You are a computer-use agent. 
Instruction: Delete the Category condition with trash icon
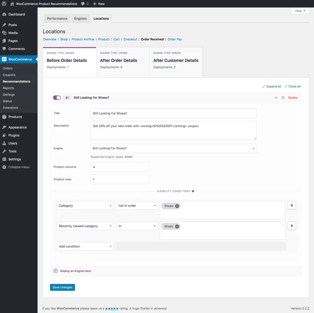(291, 205)
